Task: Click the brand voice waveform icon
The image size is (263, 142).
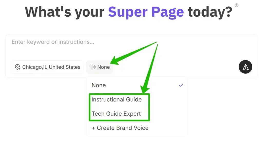Action: pyautogui.click(x=92, y=67)
